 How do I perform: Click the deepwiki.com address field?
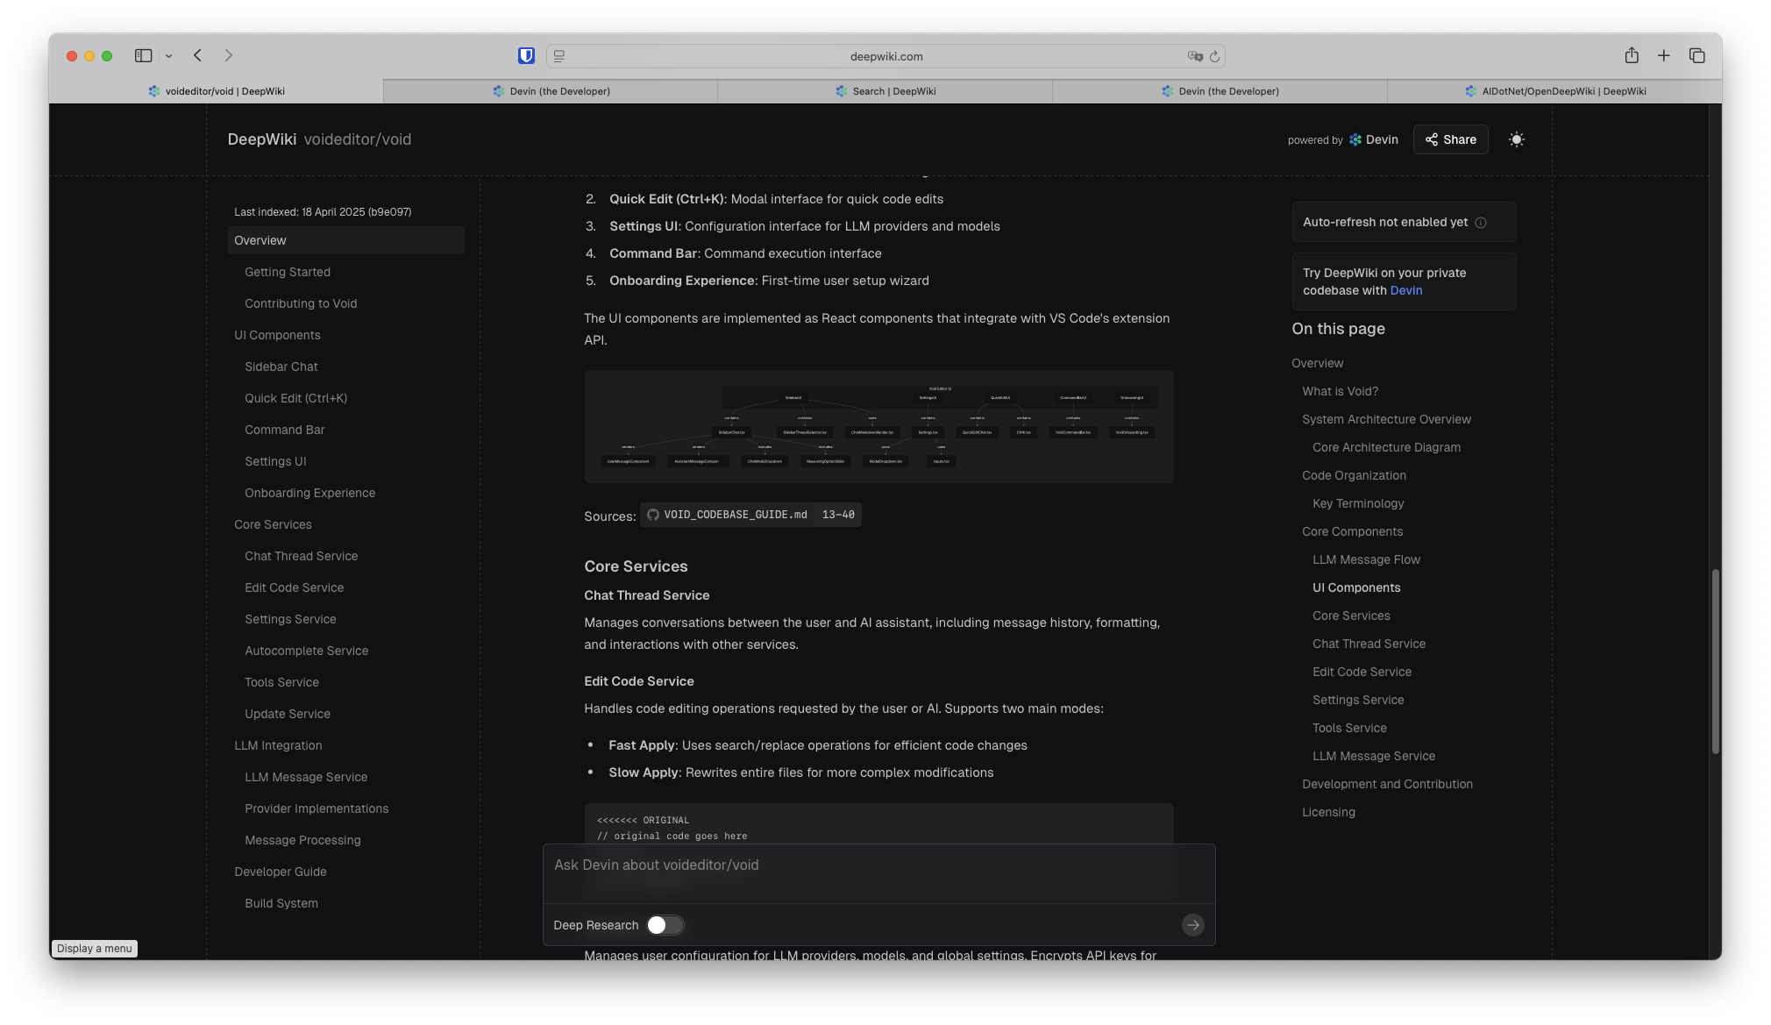885,56
